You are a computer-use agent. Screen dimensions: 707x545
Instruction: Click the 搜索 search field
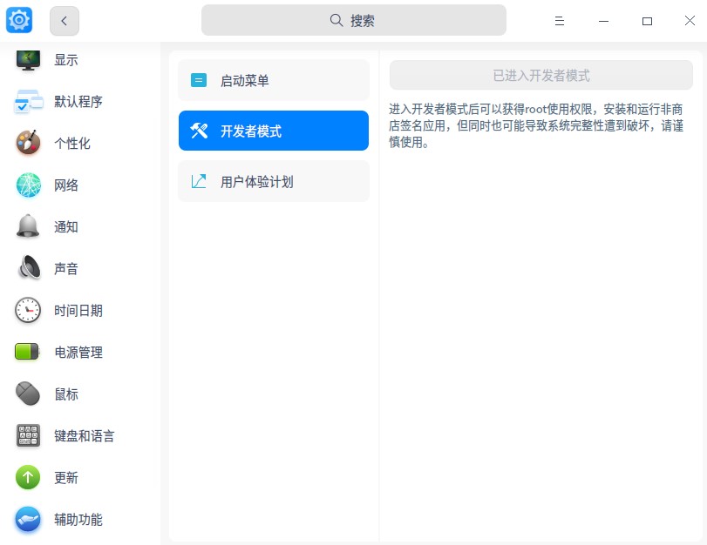coord(353,20)
